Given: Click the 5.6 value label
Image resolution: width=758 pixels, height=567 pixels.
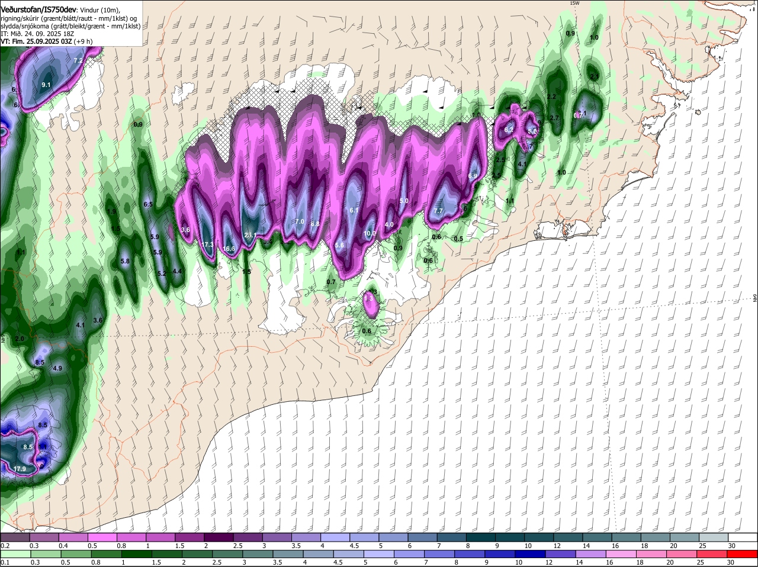Looking at the screenshot, I should click(339, 246).
